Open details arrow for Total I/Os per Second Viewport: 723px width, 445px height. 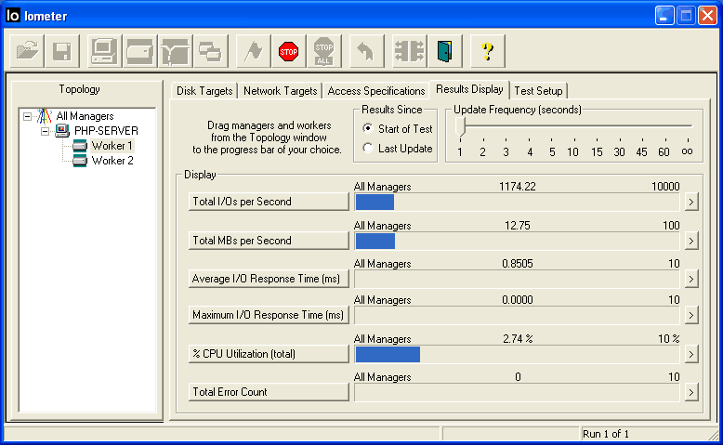[x=690, y=202]
